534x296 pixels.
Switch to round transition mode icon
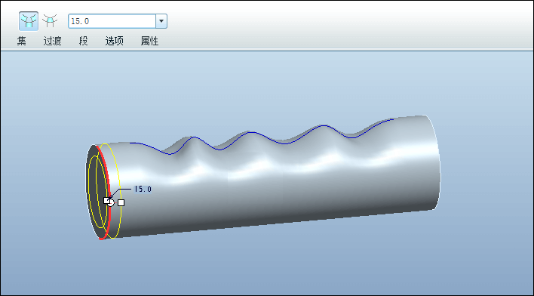coord(50,21)
